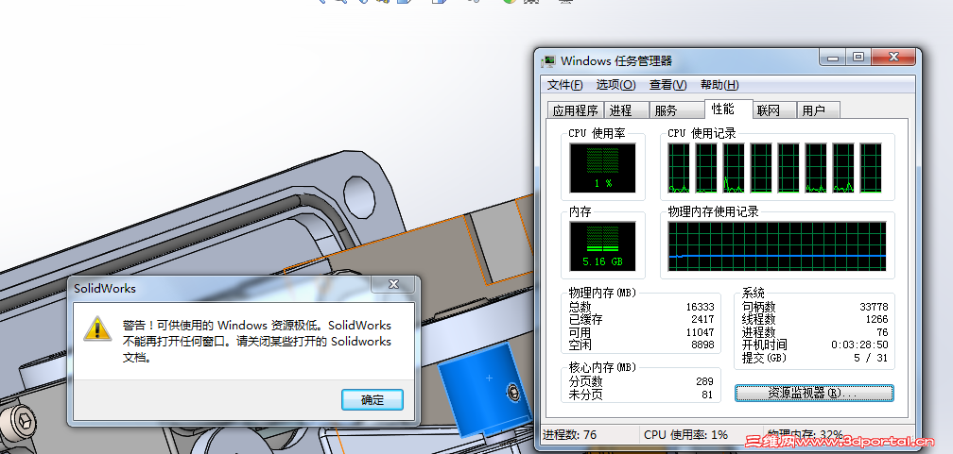Click the status bar 进程数: 76 entry
The width and height of the screenshot is (953, 454).
[569, 435]
